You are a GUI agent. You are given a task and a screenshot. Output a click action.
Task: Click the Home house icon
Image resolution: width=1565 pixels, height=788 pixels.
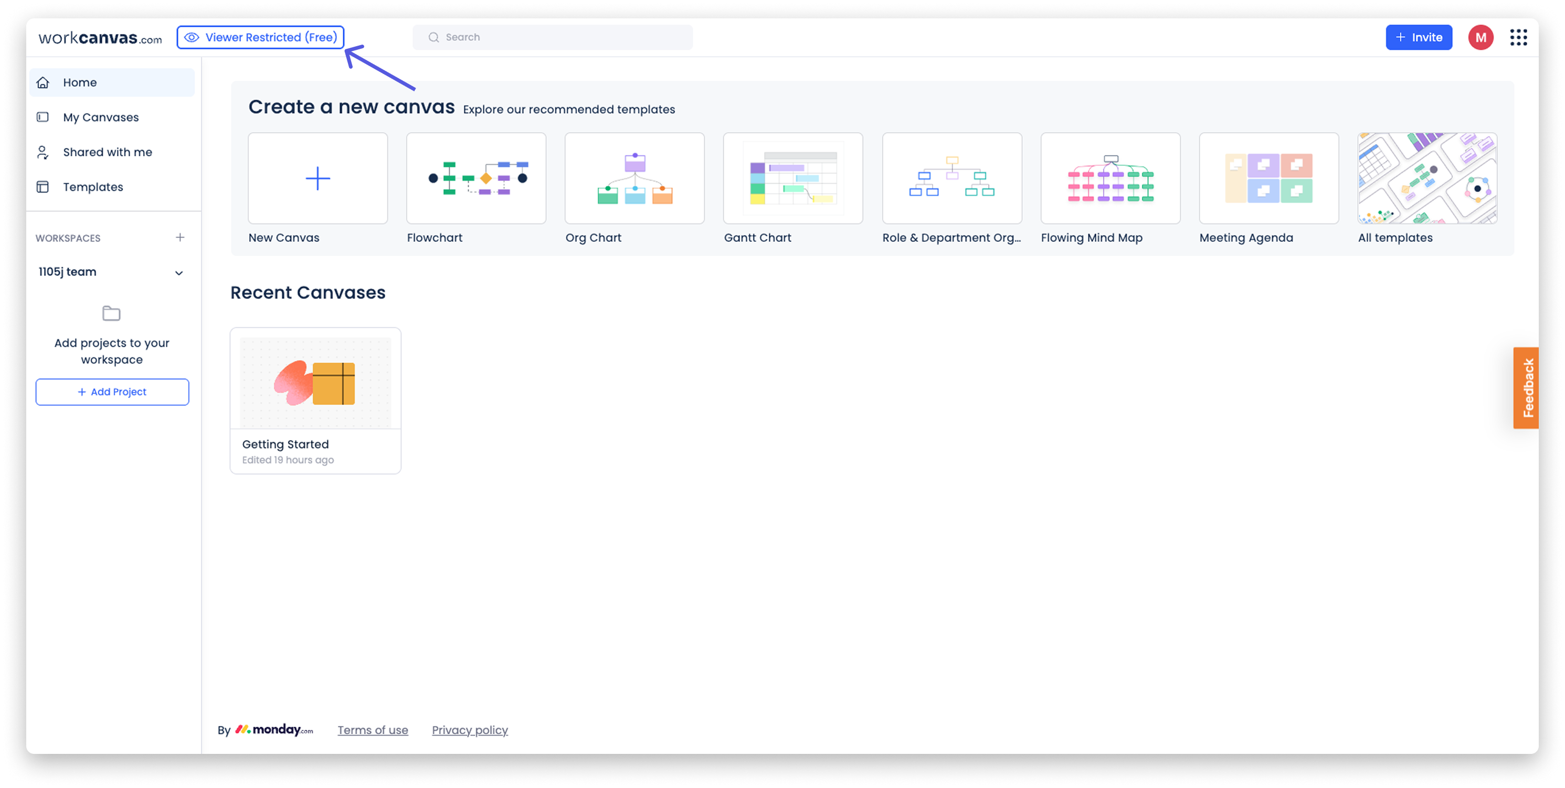pyautogui.click(x=43, y=82)
